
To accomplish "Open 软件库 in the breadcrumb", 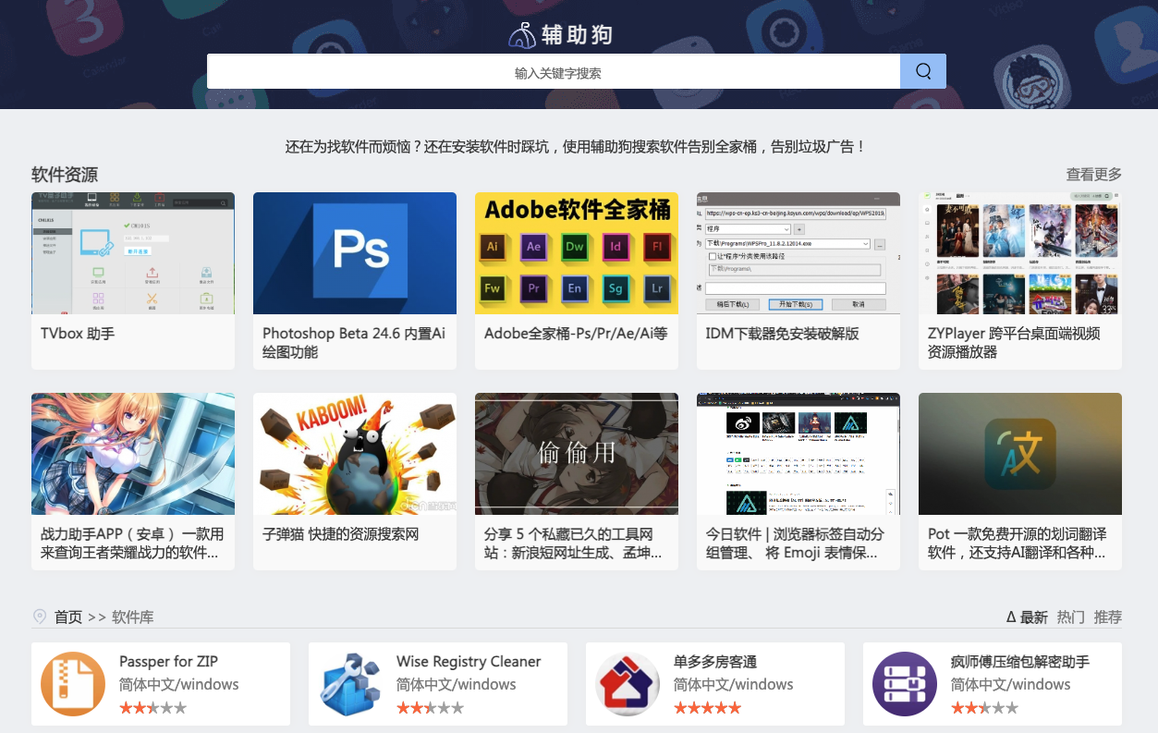I will (x=133, y=617).
